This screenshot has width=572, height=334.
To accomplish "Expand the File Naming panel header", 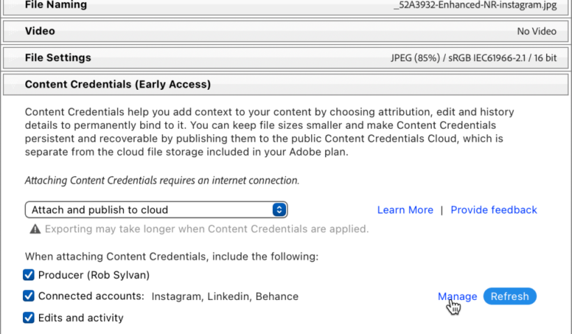I will (56, 6).
